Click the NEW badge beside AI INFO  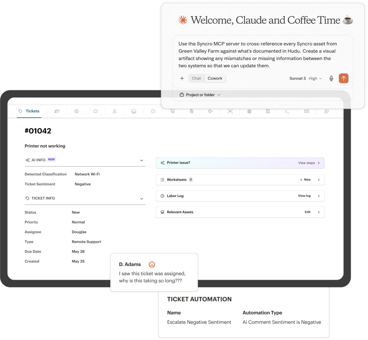pos(51,159)
